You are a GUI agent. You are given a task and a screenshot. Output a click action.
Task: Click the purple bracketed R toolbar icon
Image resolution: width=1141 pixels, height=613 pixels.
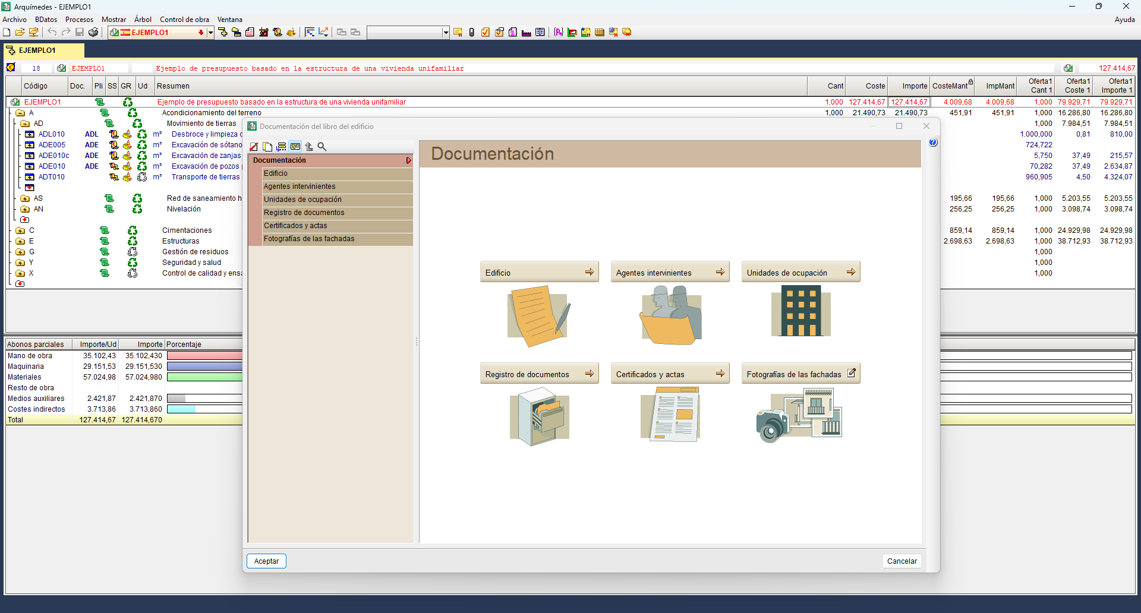click(559, 32)
